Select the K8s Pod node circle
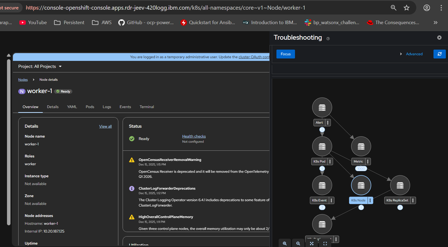The width and height of the screenshot is (448, 247). coord(322,146)
